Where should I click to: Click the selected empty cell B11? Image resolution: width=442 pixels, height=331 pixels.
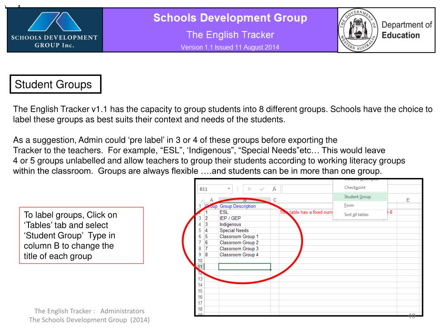pos(245,266)
